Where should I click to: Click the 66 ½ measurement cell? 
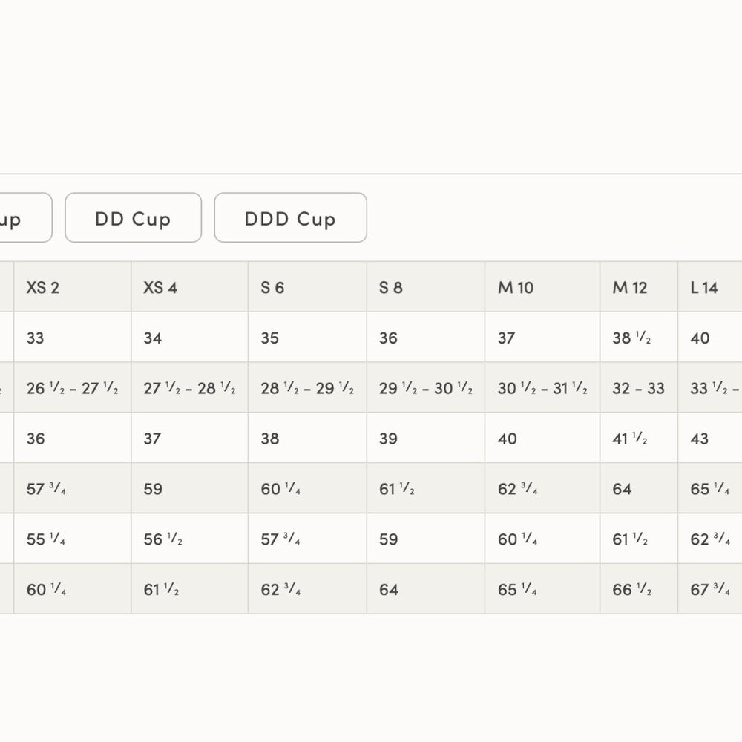coord(631,590)
